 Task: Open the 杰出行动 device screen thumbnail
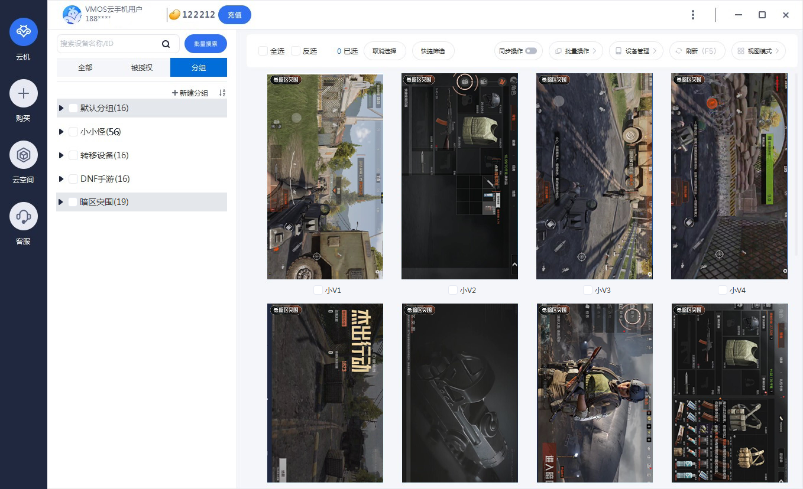coord(325,393)
